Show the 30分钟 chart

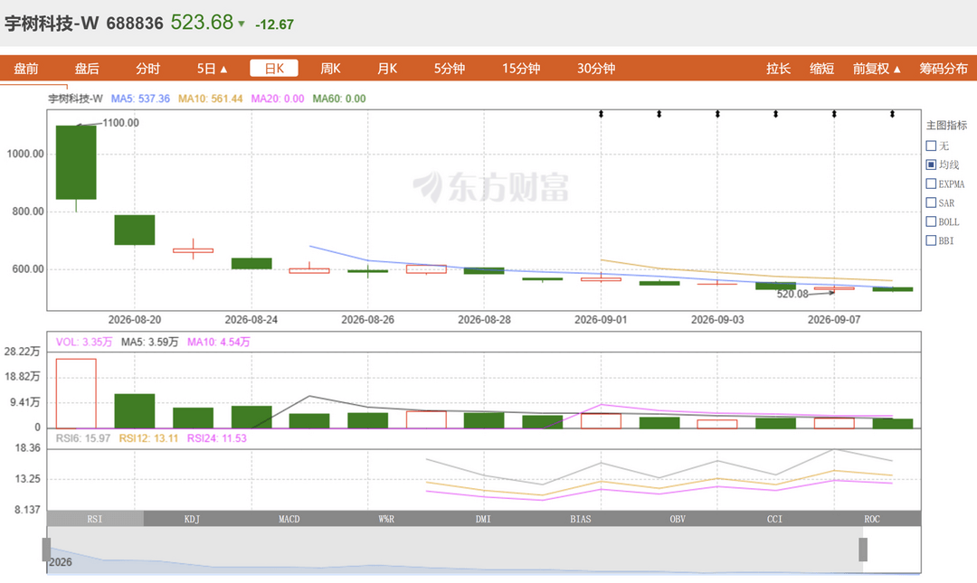pyautogui.click(x=595, y=69)
